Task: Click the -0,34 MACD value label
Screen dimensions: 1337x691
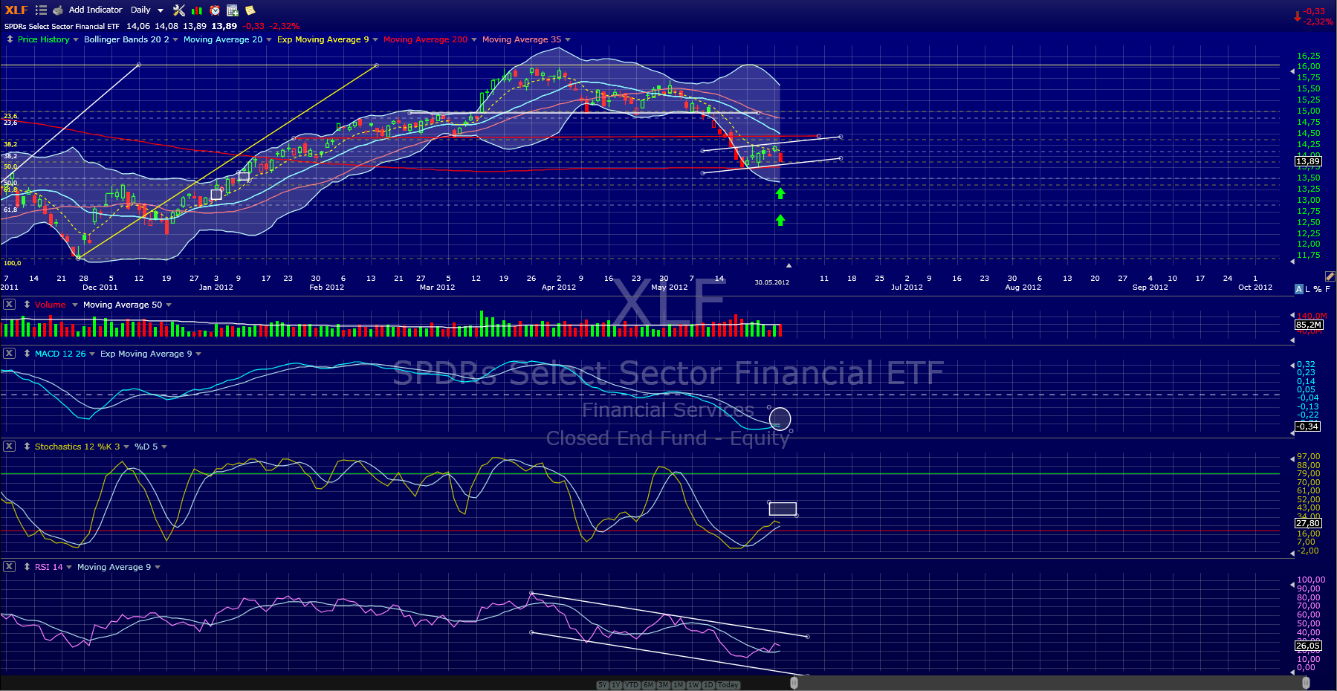Action: coord(1307,426)
